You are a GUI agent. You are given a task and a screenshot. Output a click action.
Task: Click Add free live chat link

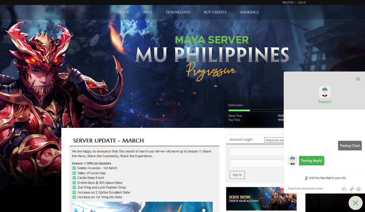[325, 178]
